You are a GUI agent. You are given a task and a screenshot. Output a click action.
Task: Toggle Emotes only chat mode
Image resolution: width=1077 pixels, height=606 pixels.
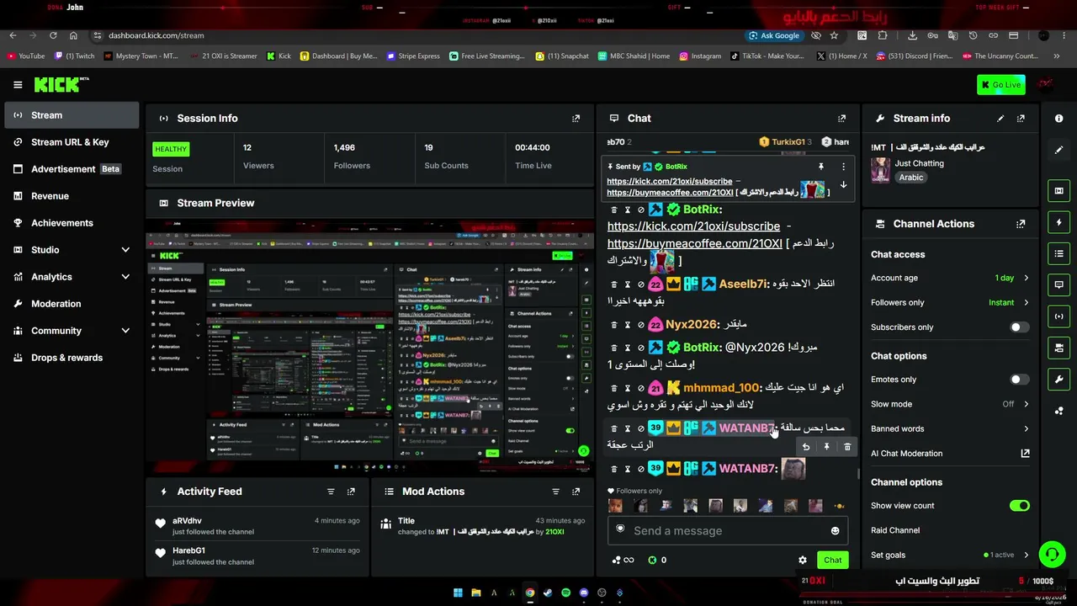(1019, 380)
